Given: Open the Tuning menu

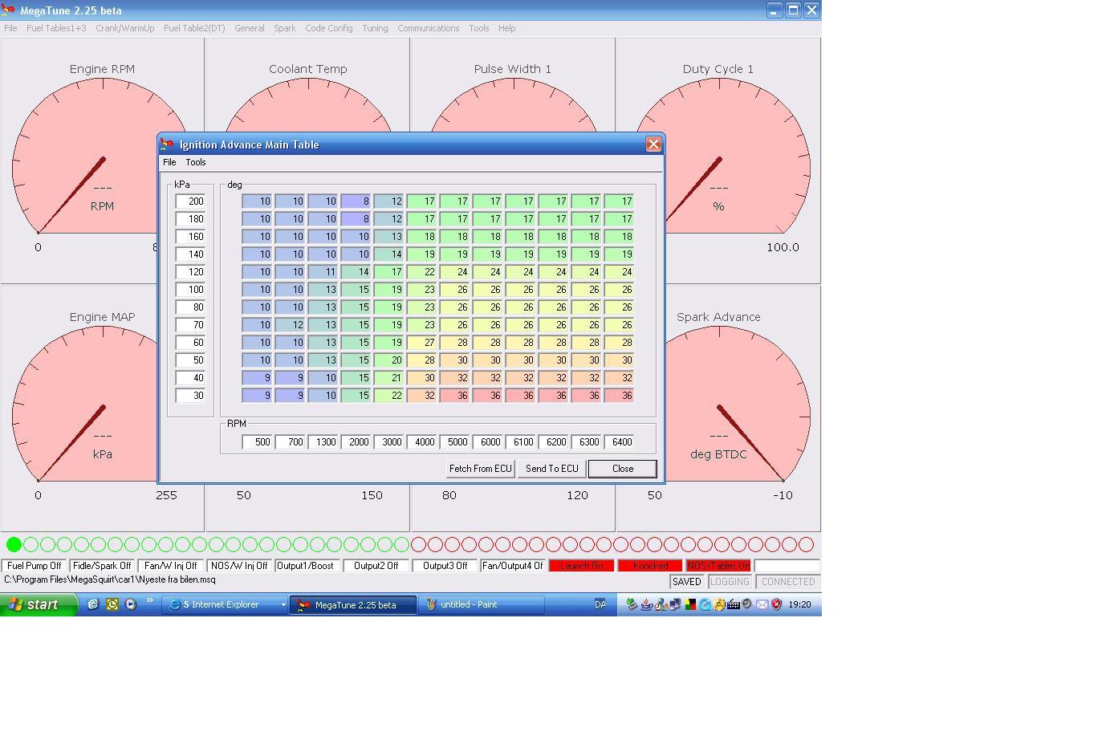Looking at the screenshot, I should click(x=375, y=28).
